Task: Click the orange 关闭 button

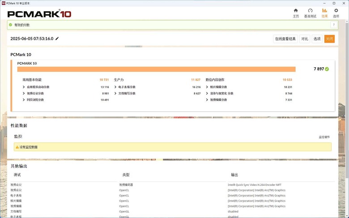Action: [329, 39]
